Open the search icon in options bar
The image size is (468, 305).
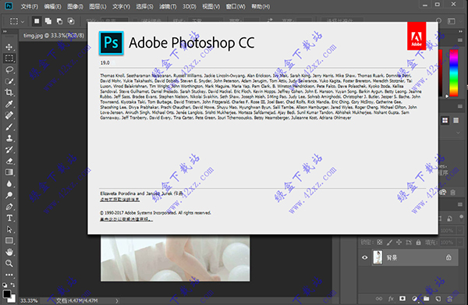(438, 21)
